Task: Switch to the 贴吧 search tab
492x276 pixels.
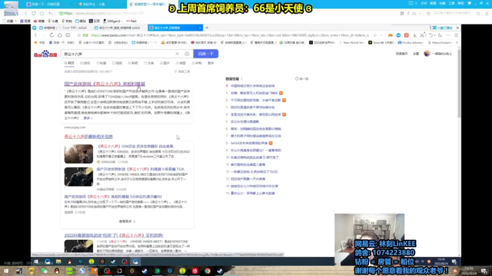Action: click(x=133, y=63)
